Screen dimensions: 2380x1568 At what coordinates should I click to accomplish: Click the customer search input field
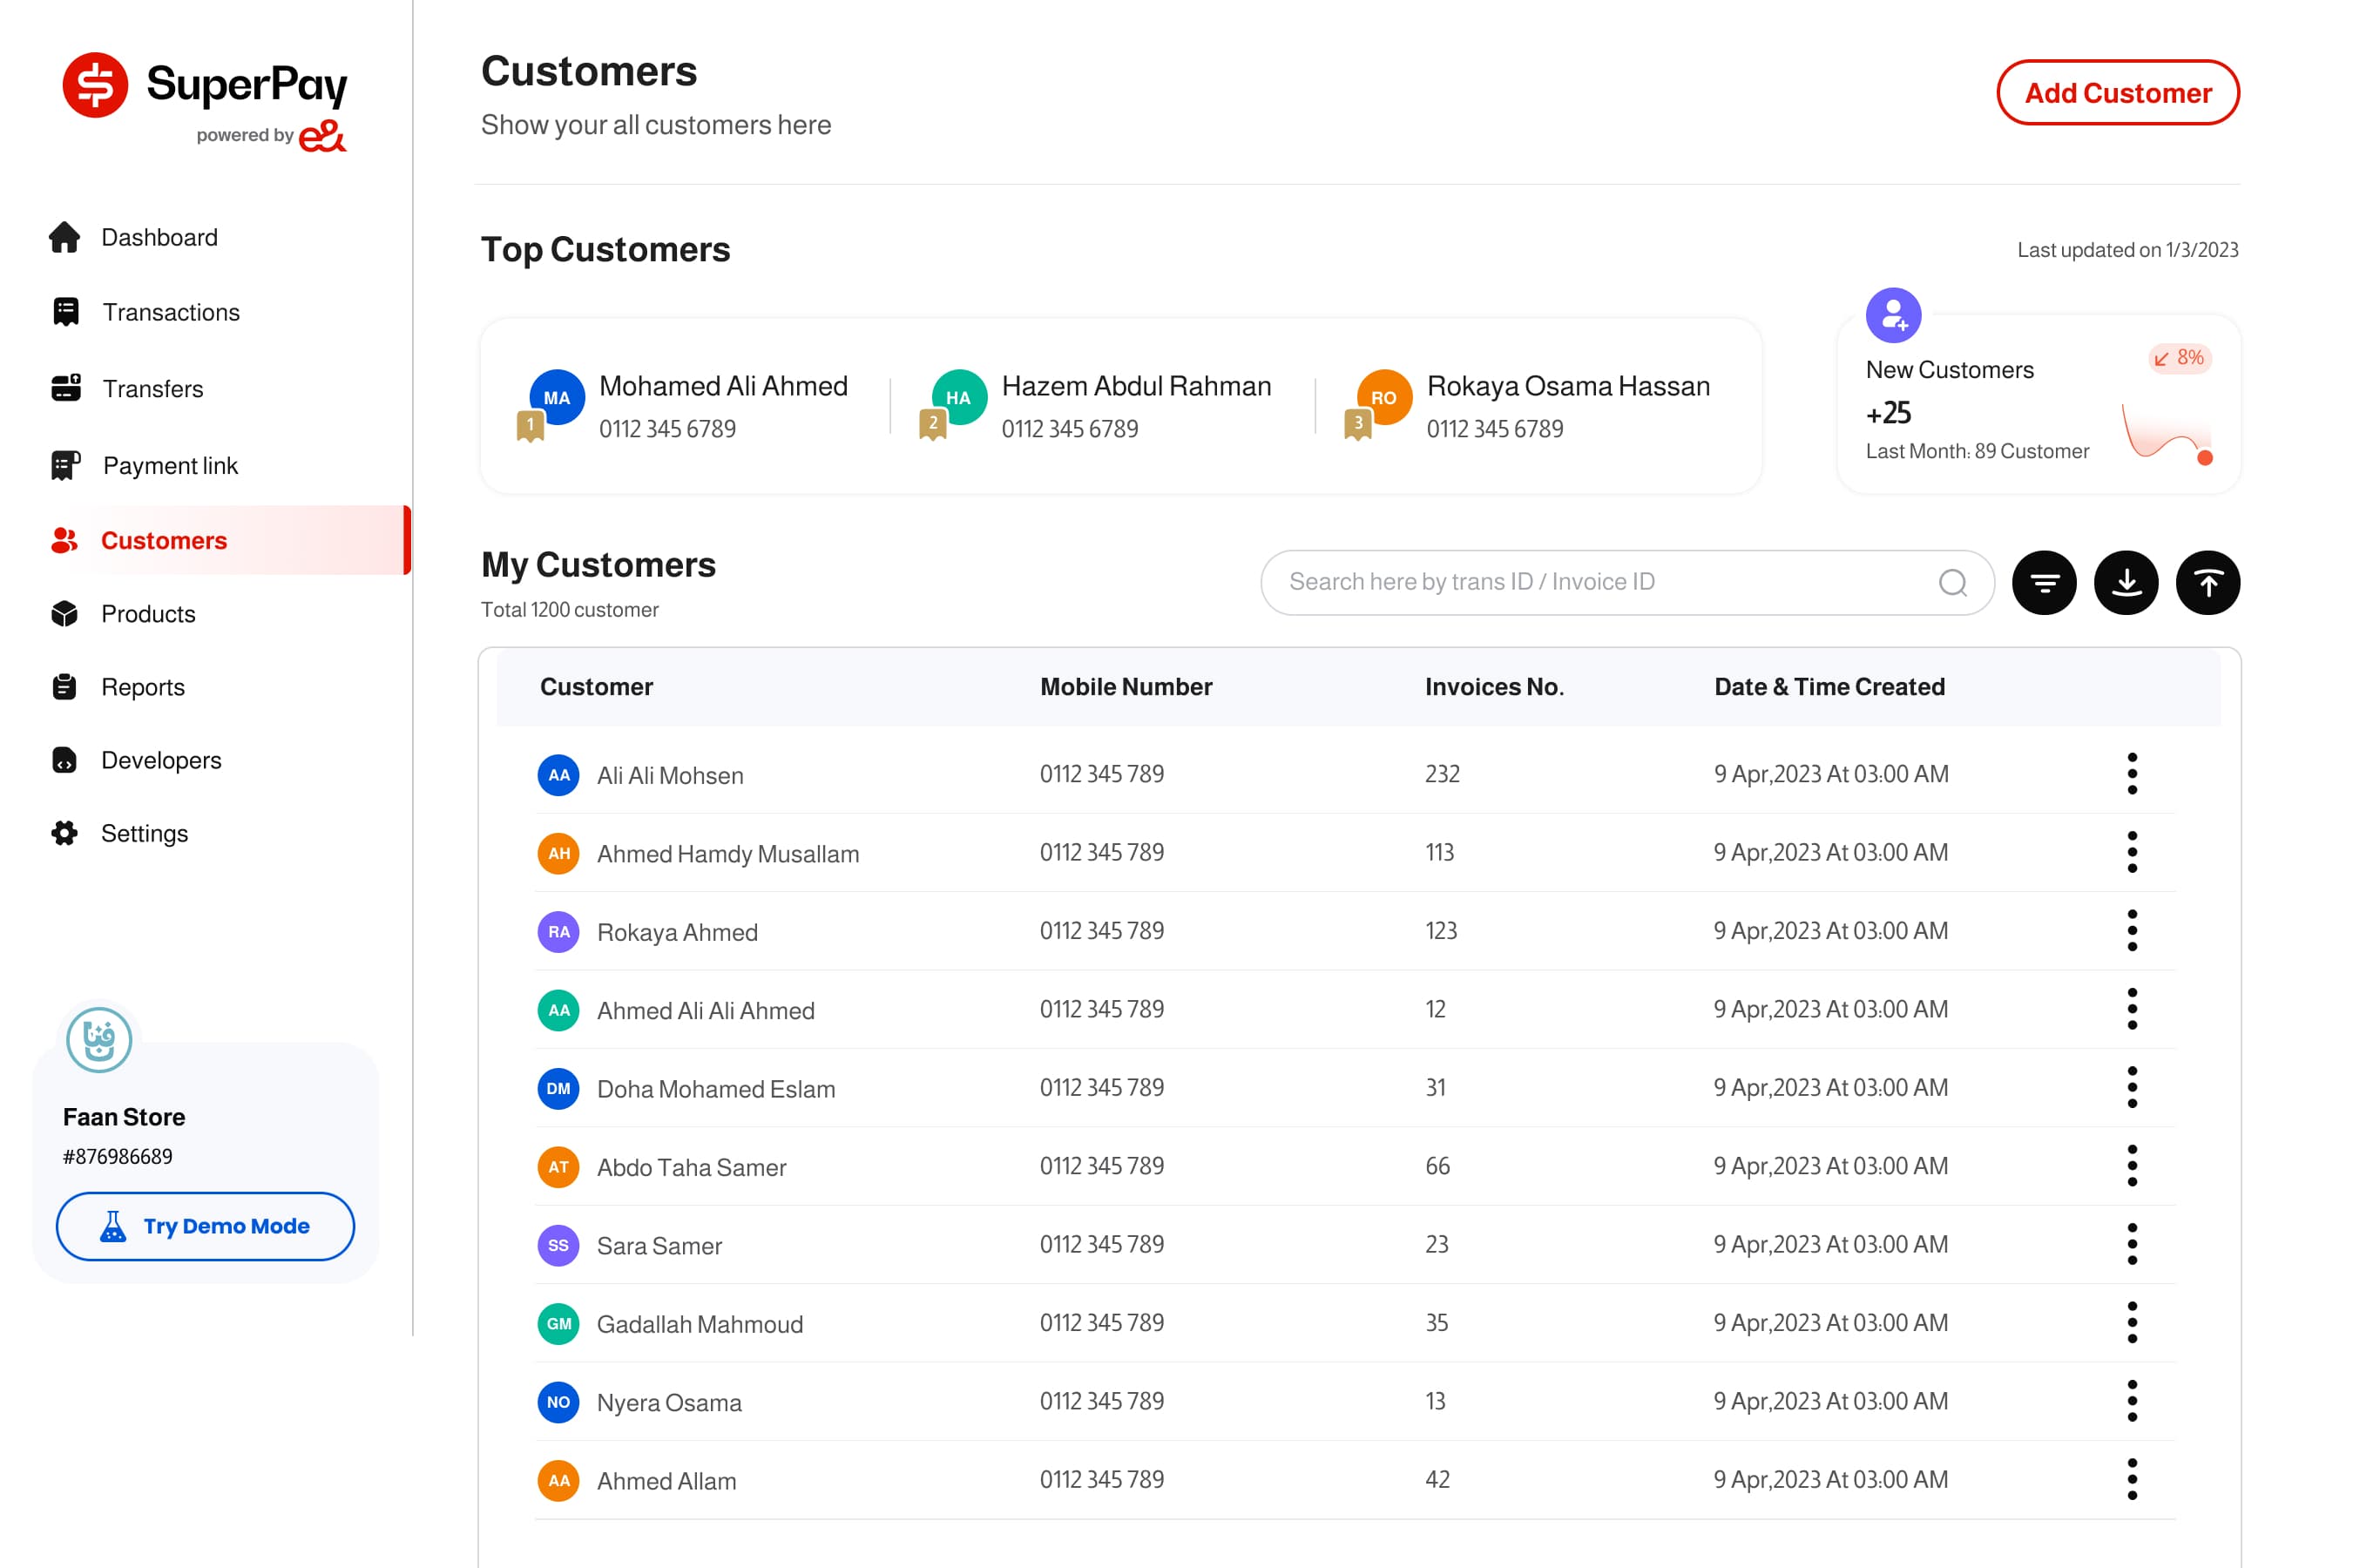pos(1627,583)
